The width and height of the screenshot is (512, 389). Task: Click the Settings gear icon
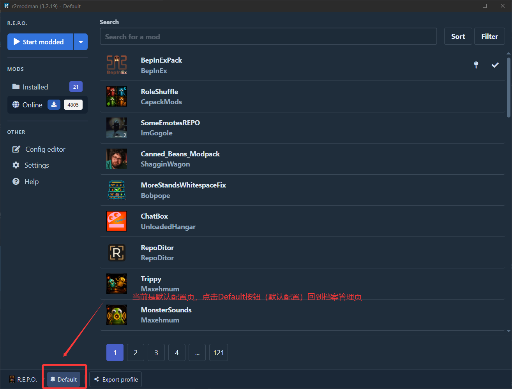(x=16, y=165)
